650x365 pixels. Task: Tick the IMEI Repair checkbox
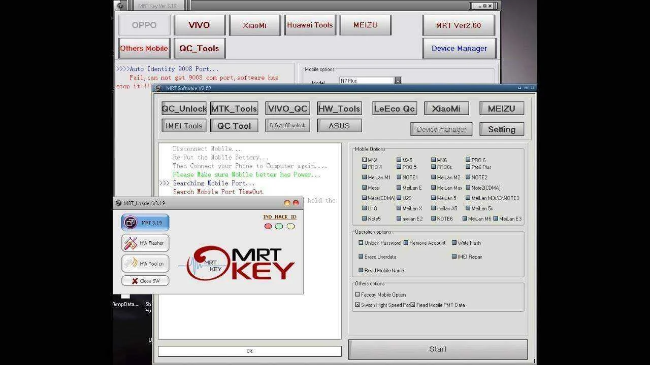point(454,257)
